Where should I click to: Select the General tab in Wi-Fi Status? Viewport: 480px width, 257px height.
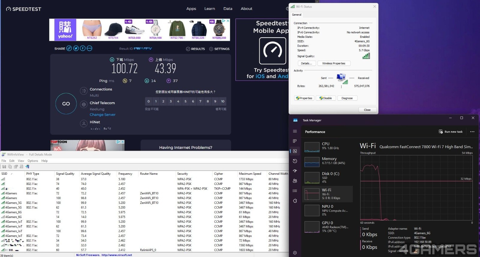click(296, 15)
